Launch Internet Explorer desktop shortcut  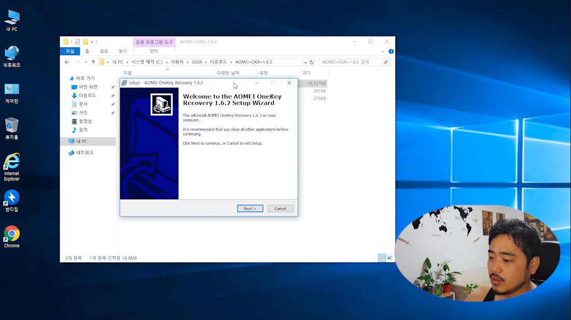point(11,167)
